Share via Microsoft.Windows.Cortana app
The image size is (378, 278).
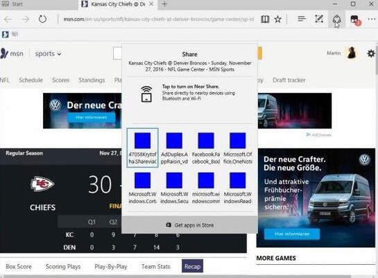click(142, 188)
